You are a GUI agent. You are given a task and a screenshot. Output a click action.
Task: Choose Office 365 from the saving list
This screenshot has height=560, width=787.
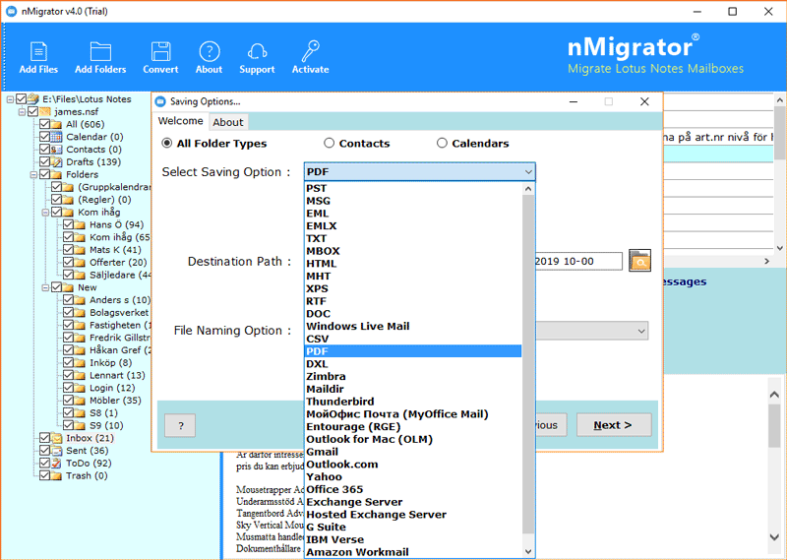coord(413,489)
